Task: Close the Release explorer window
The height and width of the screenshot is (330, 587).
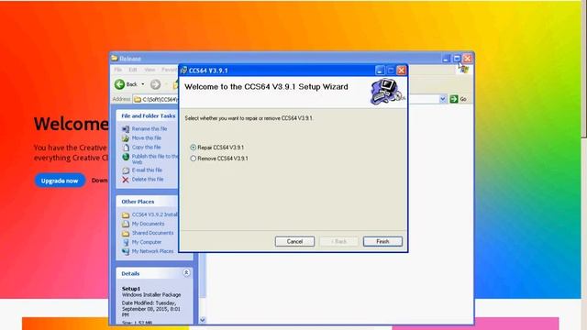Action: coord(467,59)
